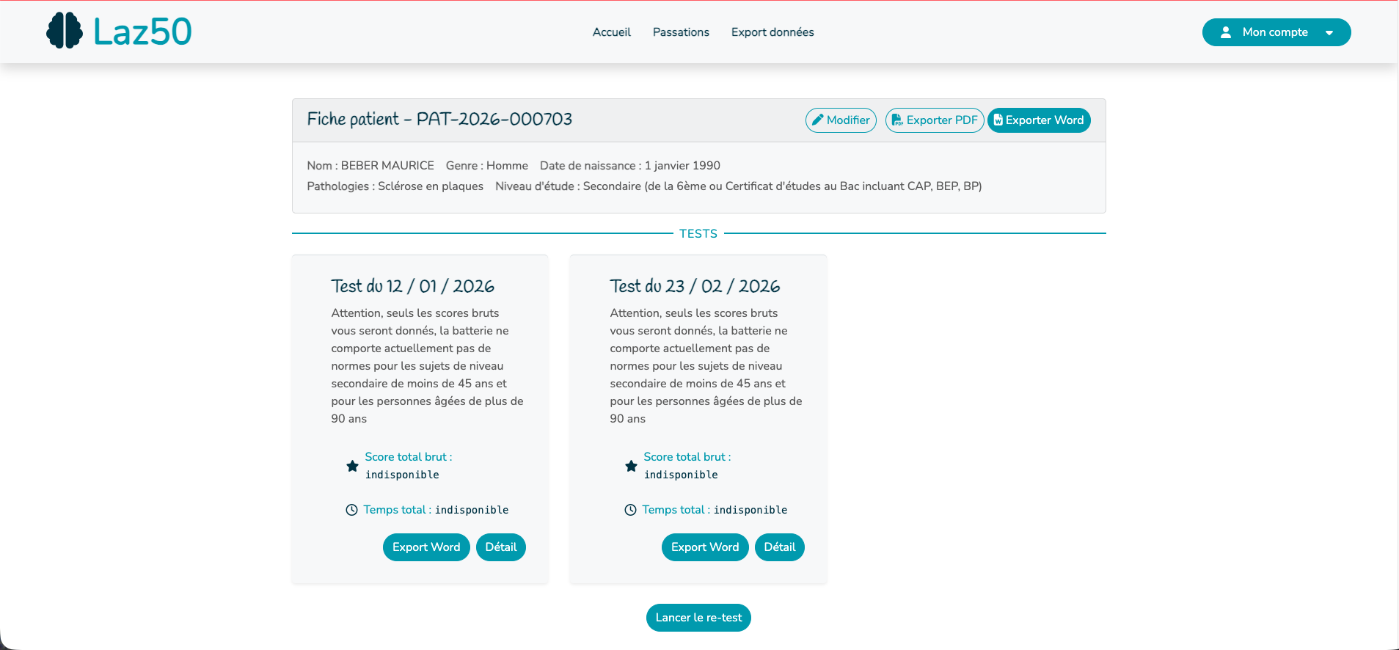Viewport: 1399px width, 650px height.
Task: Go to the Passations page
Action: pos(681,32)
